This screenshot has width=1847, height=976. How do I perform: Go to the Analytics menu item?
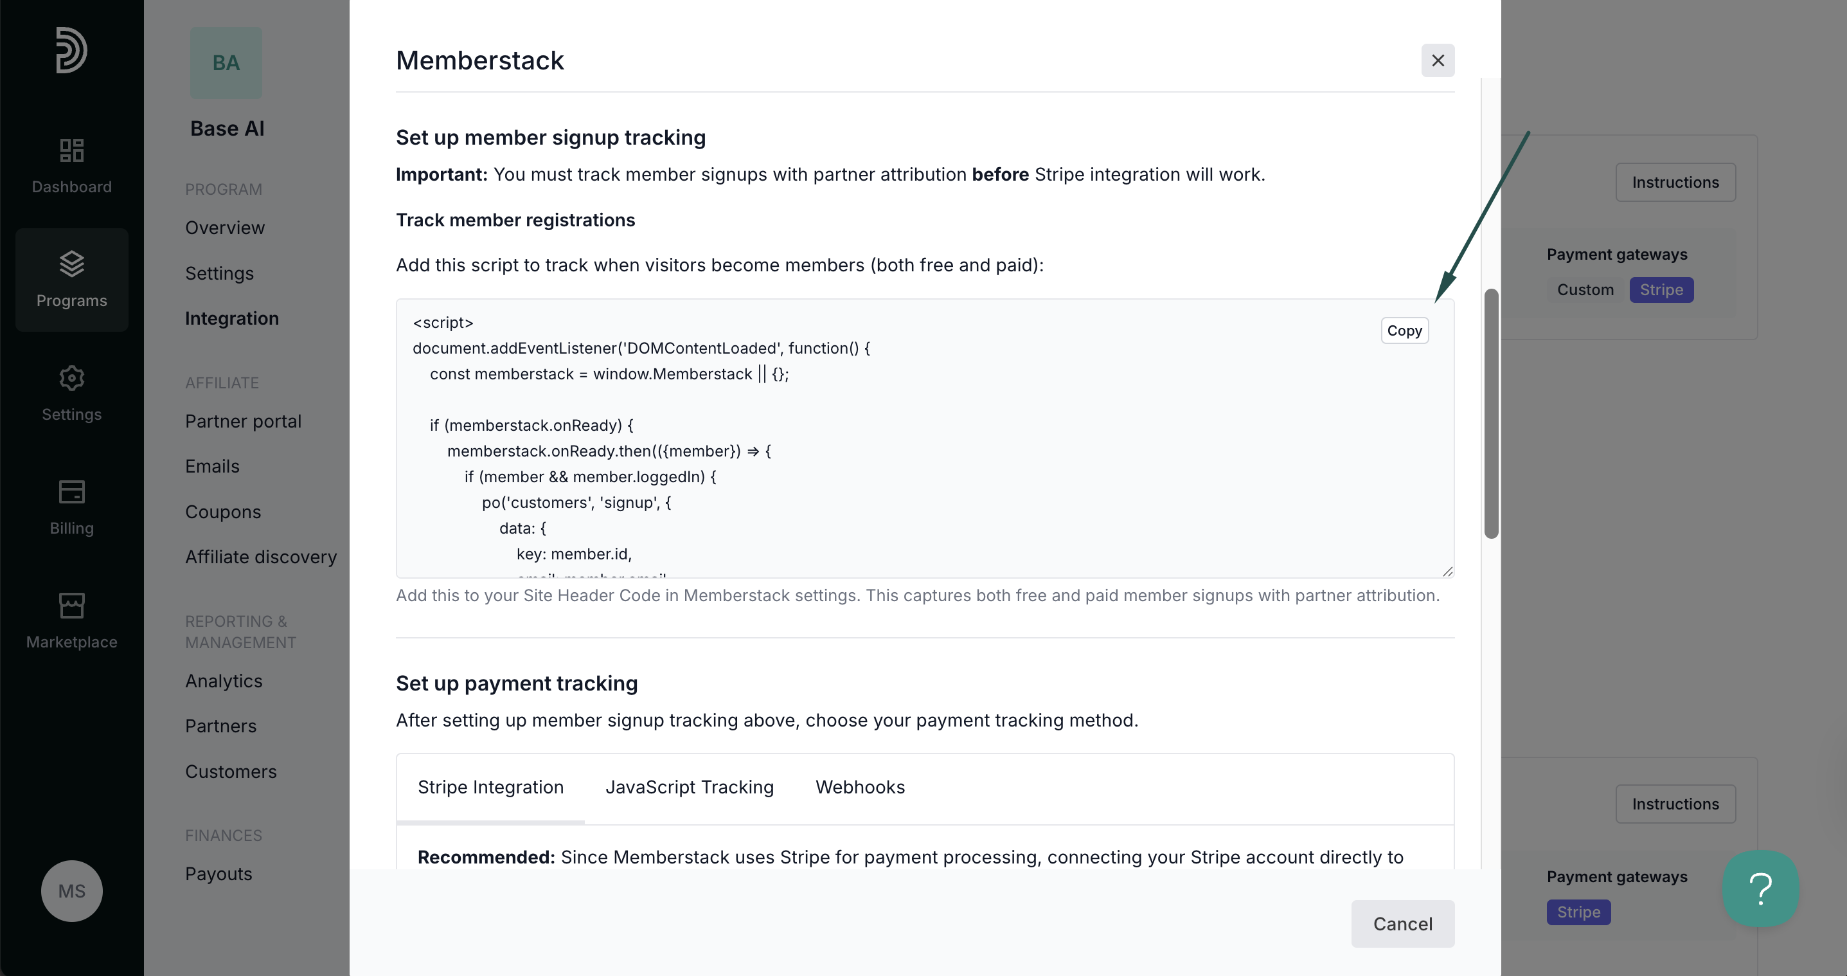[x=224, y=680]
